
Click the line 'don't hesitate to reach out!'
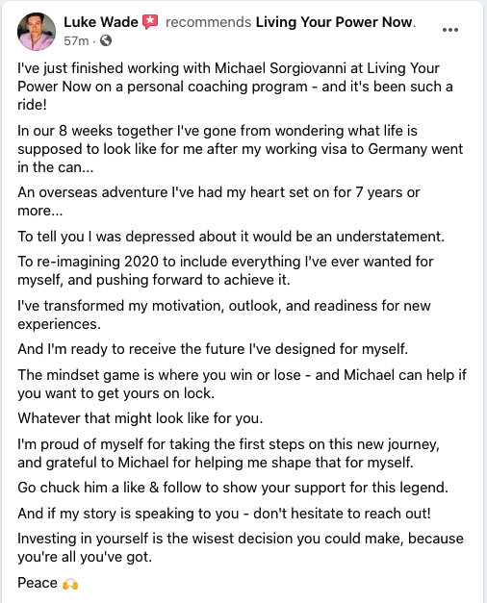point(342,513)
